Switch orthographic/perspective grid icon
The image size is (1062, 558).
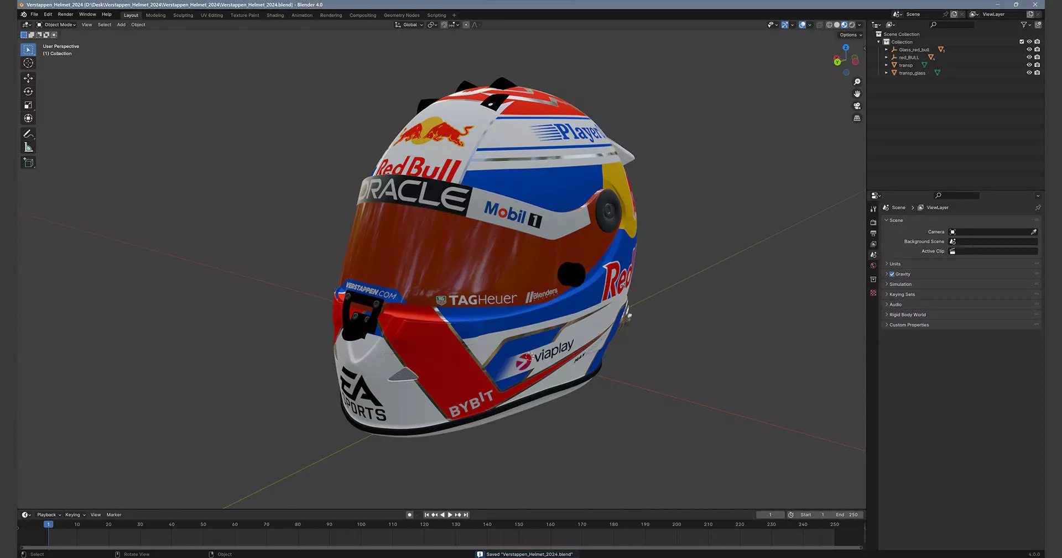tap(857, 118)
